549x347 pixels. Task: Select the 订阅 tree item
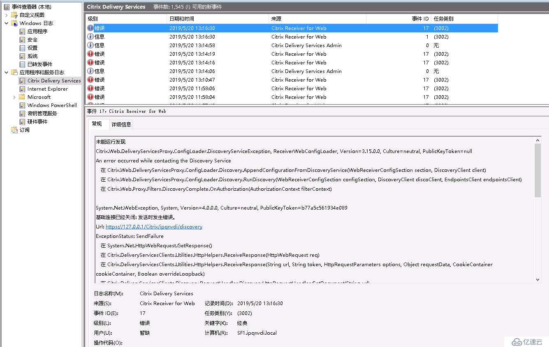[25, 130]
